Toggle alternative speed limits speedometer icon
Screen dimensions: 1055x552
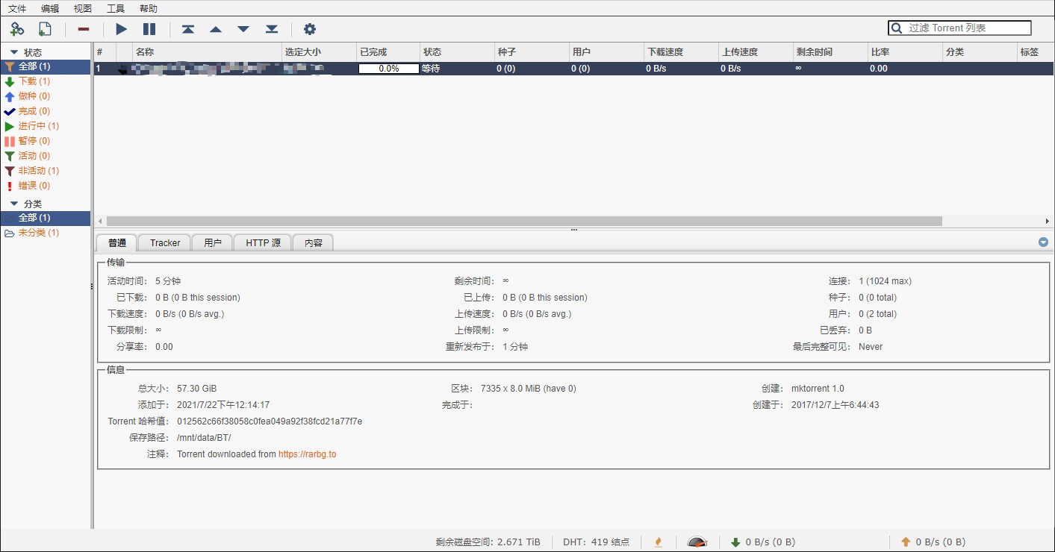pyautogui.click(x=697, y=542)
